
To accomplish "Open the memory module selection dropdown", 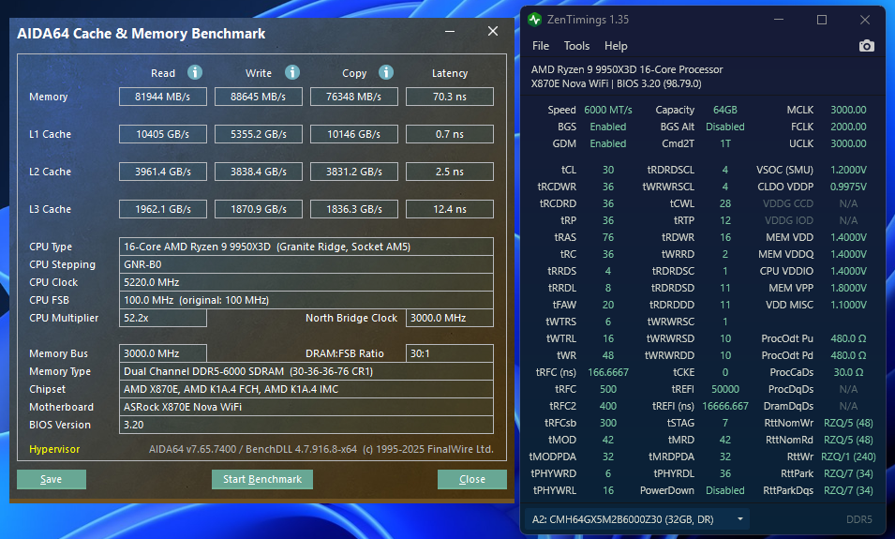I will 636,518.
